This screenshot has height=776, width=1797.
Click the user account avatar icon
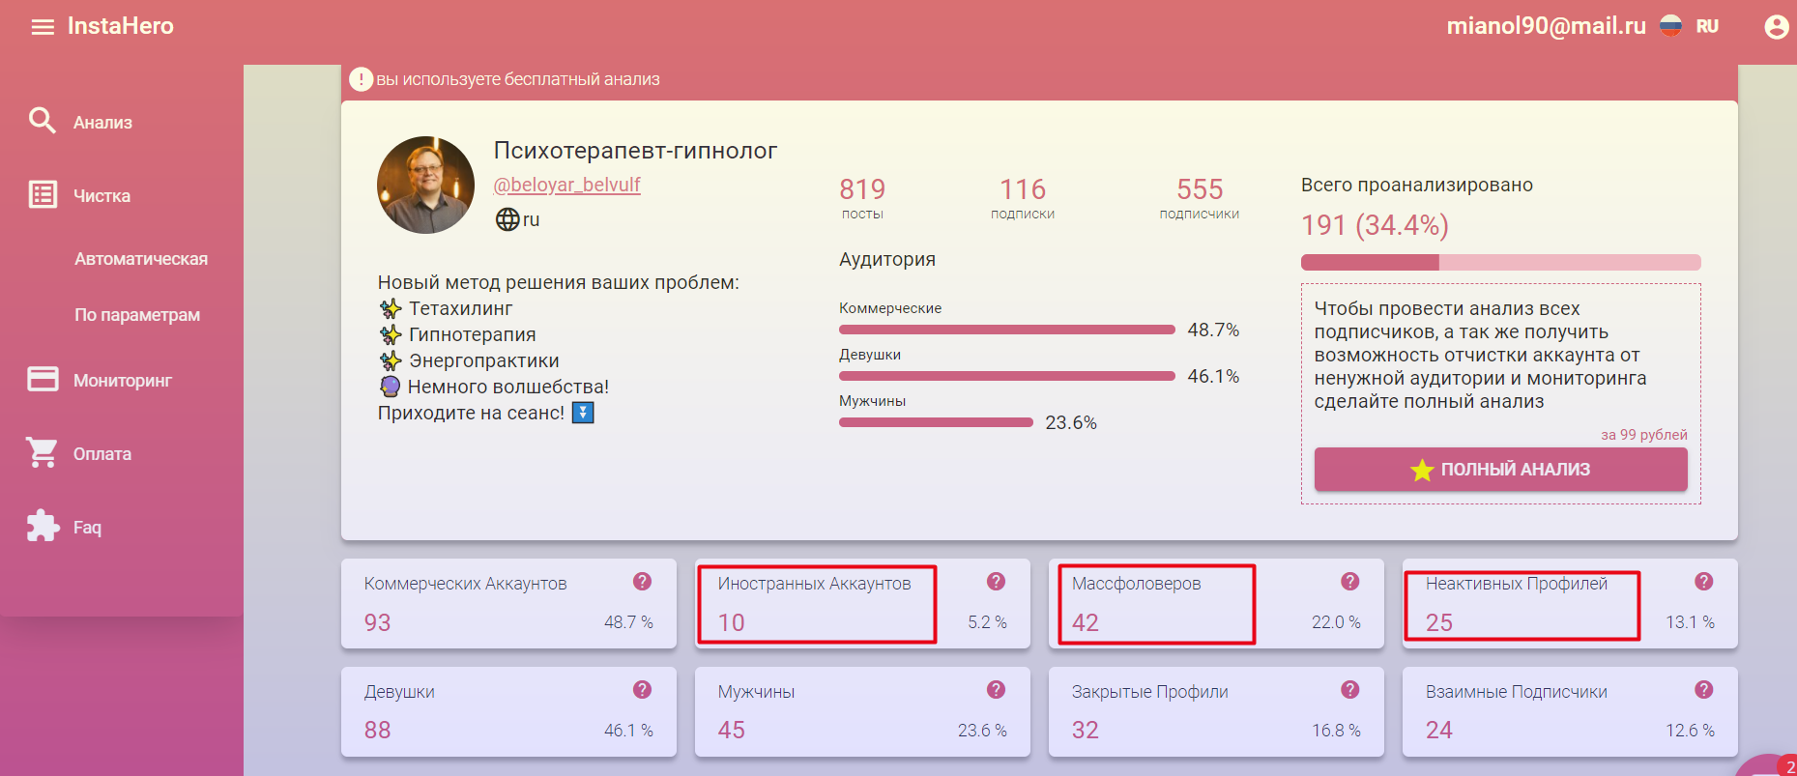pyautogui.click(x=1776, y=27)
